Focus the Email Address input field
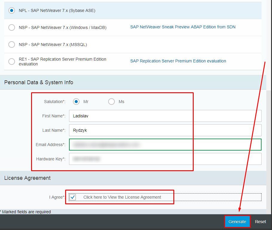Image resolution: width=272 pixels, height=230 pixels. pos(165,145)
